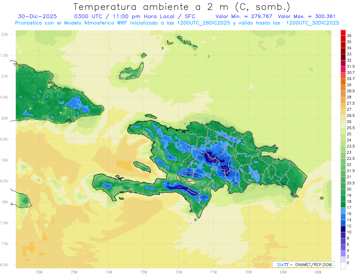Click the '20' color scale label
Viewport: 357px width, 276px height.
point(349,189)
